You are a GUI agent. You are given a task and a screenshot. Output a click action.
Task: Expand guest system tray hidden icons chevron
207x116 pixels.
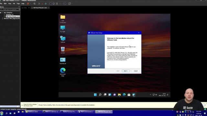coord(150,95)
